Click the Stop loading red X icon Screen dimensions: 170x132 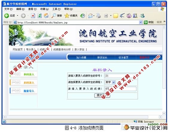(33, 16)
